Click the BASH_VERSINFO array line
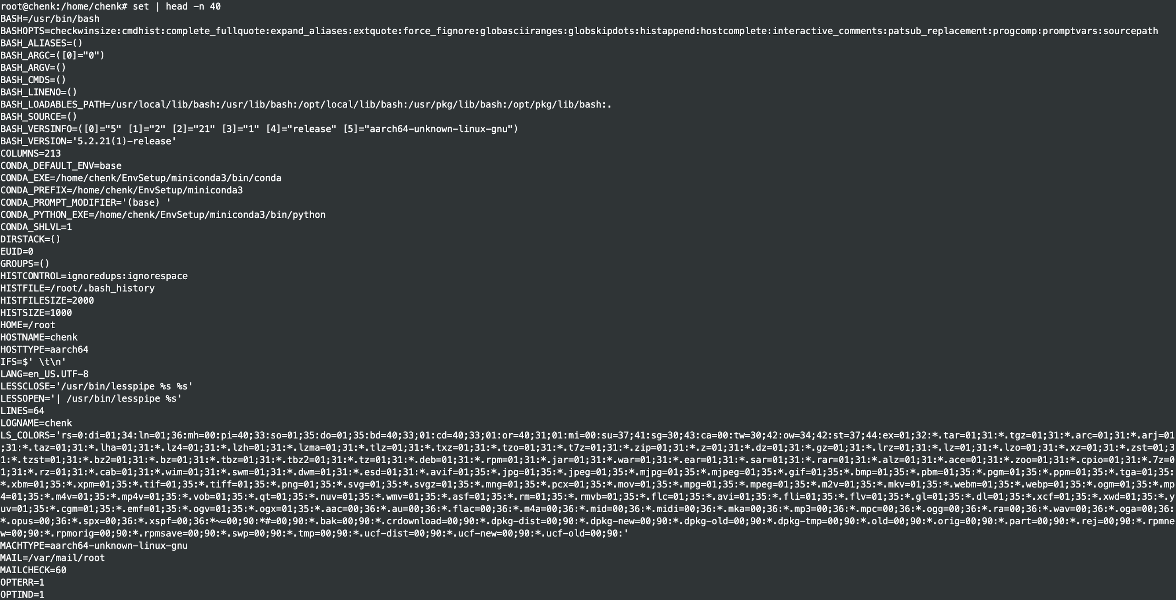This screenshot has height=600, width=1176. click(259, 129)
